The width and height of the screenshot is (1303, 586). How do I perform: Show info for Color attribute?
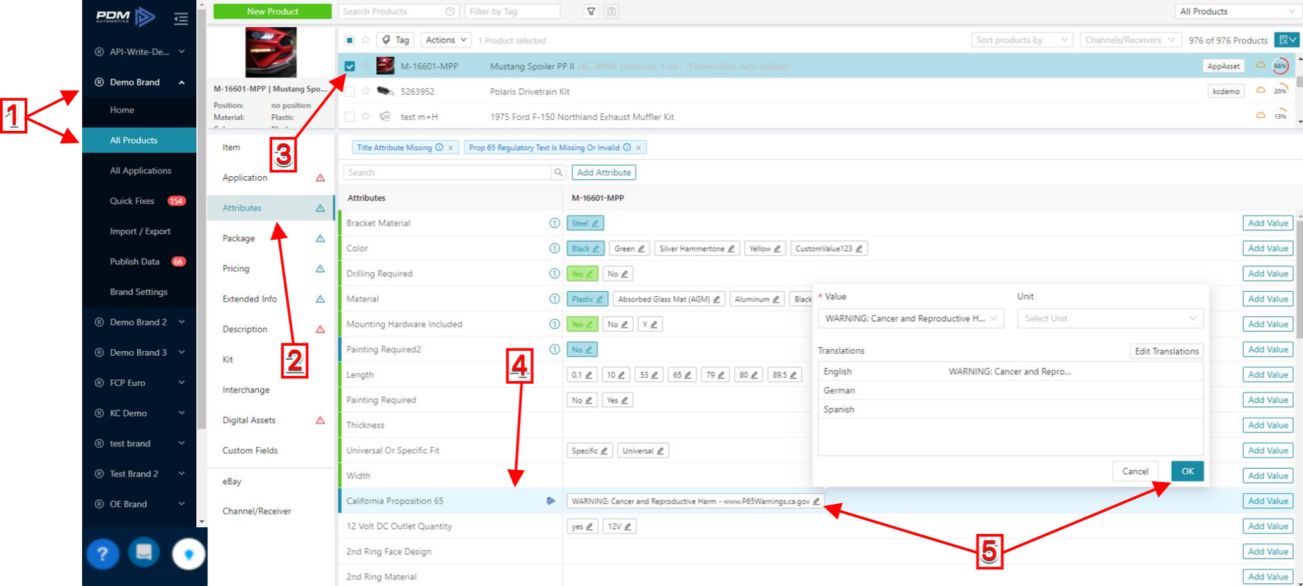tap(554, 248)
